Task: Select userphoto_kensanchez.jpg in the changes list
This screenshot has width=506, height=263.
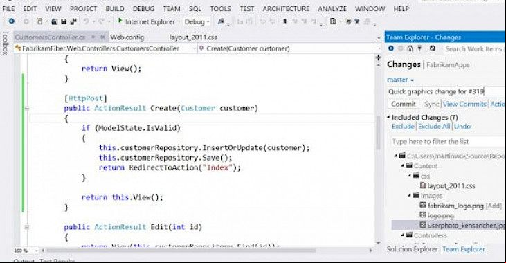Action: (x=449, y=225)
